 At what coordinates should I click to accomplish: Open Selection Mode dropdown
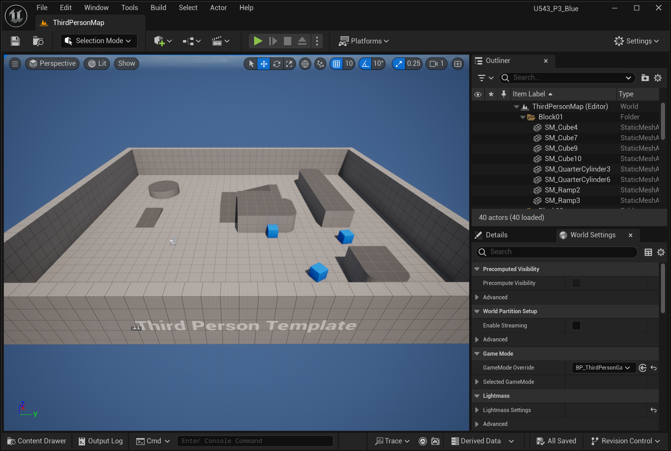99,41
